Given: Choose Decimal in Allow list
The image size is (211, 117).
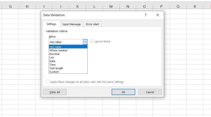Looking at the screenshot, I should point(54,54).
